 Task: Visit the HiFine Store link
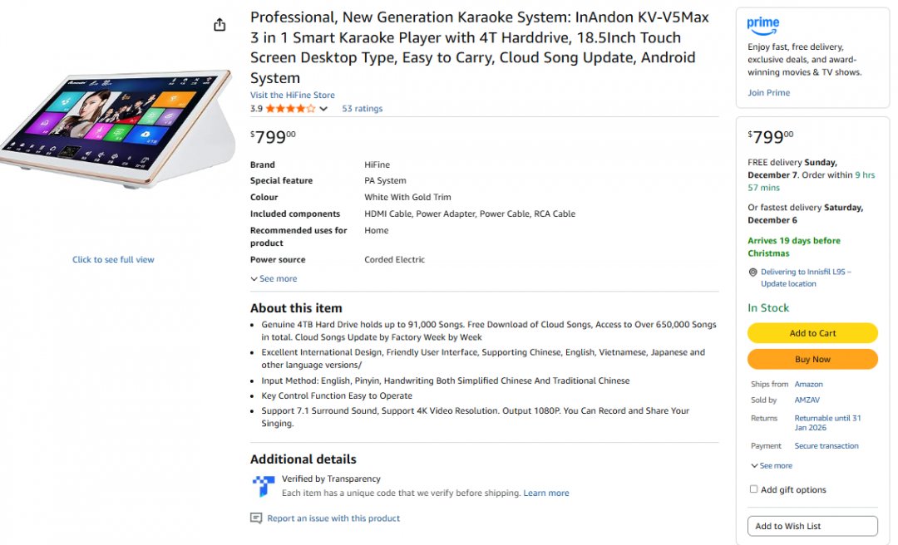[293, 95]
